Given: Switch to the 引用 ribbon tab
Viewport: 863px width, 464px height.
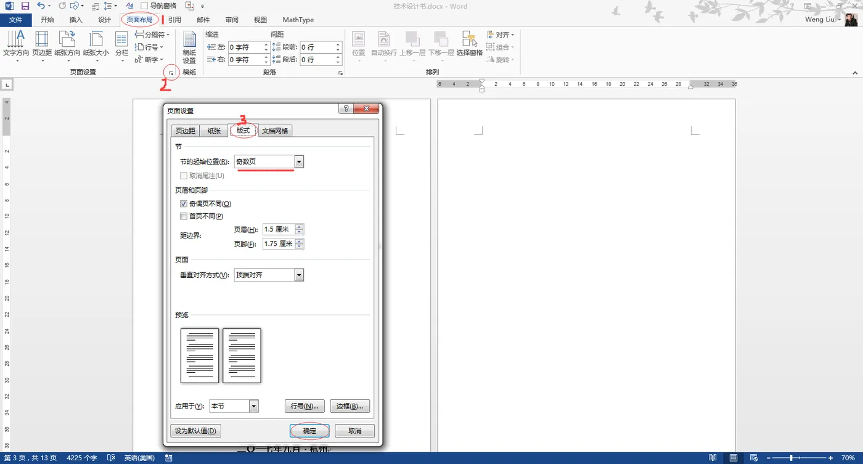Looking at the screenshot, I should [175, 20].
